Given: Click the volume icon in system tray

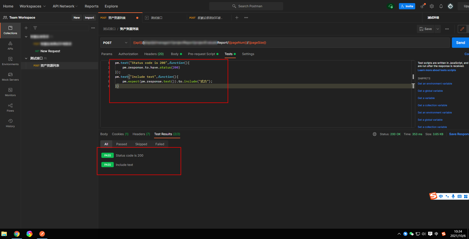Looking at the screenshot, I should (x=424, y=234).
